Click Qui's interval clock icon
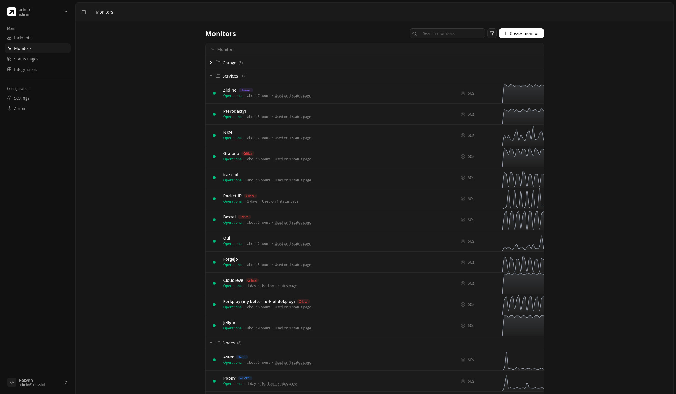This screenshot has height=394, width=676. [x=463, y=241]
